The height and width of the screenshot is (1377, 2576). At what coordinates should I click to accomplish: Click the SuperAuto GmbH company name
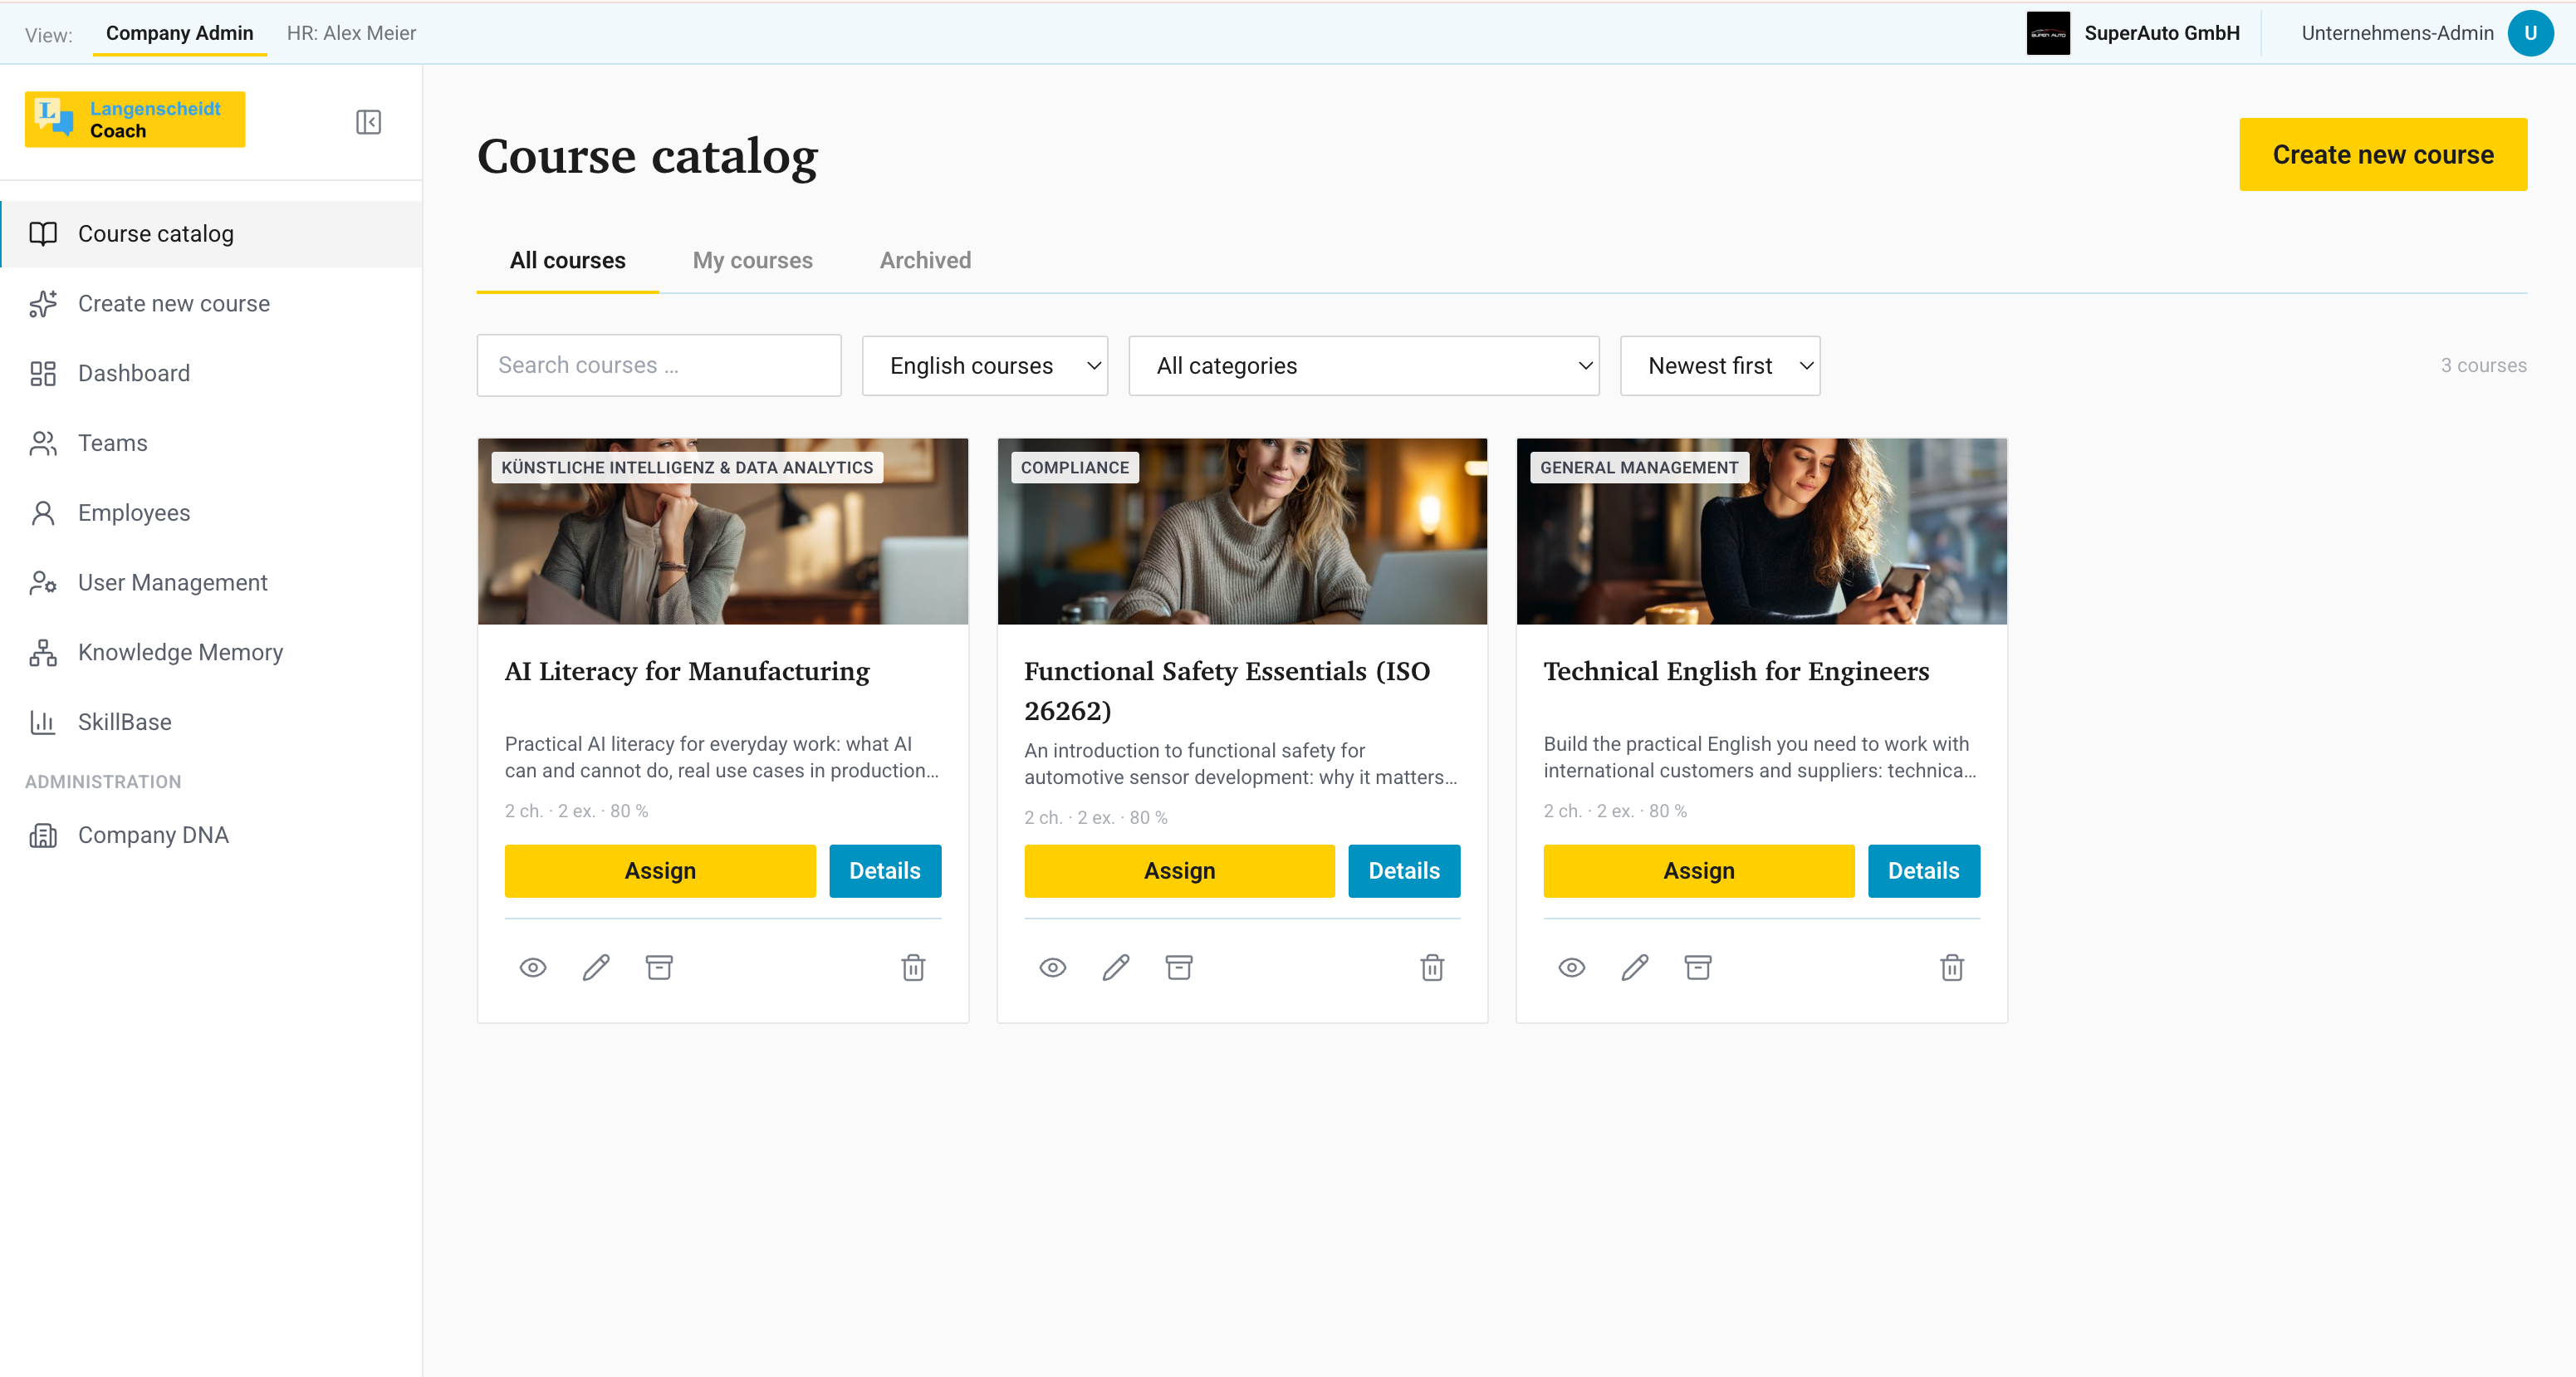(x=2162, y=33)
